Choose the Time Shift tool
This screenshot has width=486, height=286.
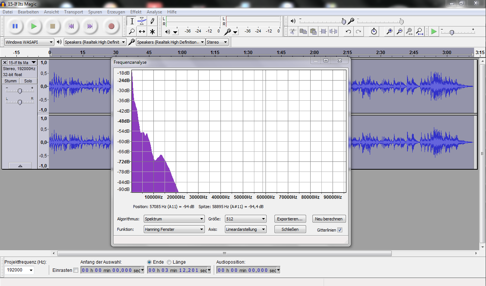click(142, 31)
